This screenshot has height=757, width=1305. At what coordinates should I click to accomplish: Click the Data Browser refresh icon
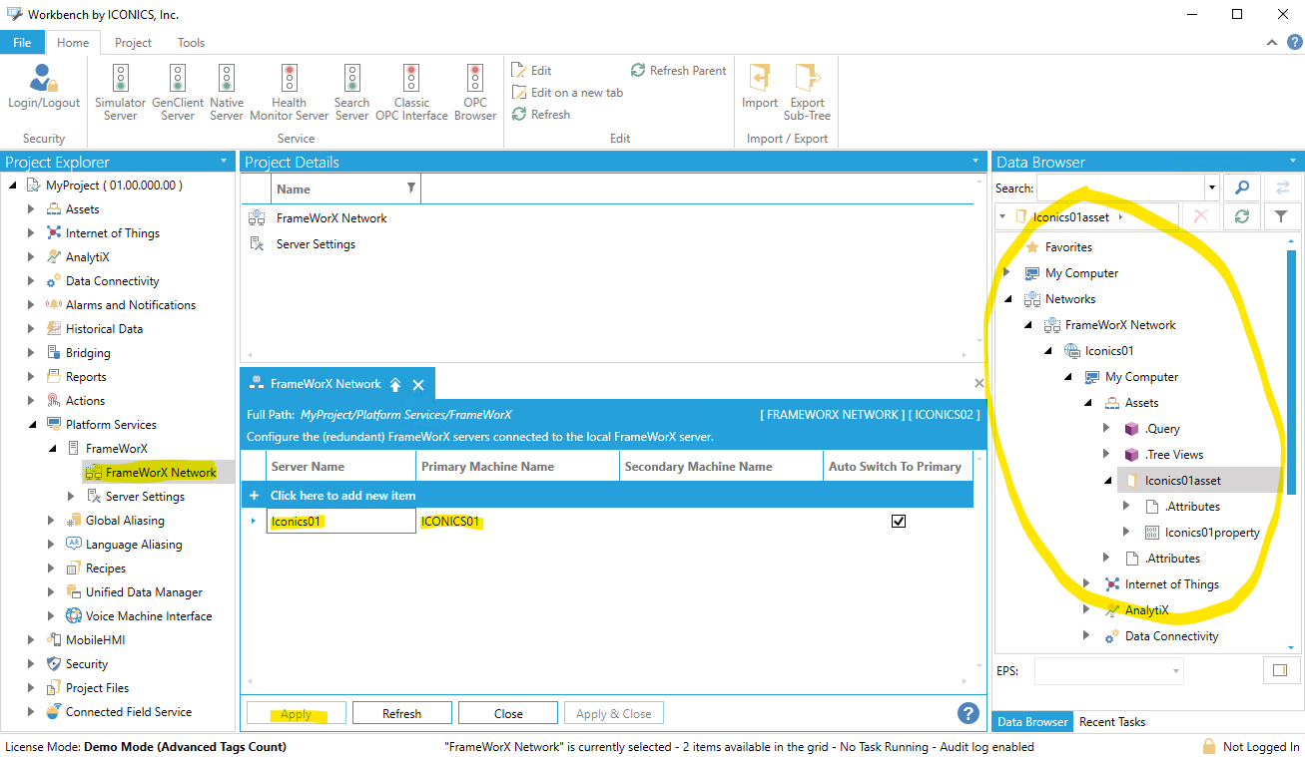pyautogui.click(x=1241, y=216)
